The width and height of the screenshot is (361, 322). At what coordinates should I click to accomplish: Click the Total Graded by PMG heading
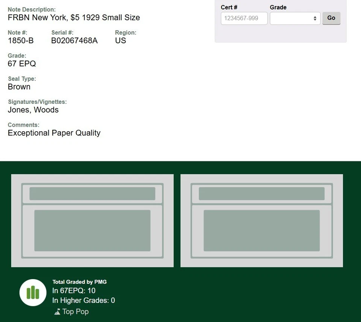[80, 282]
